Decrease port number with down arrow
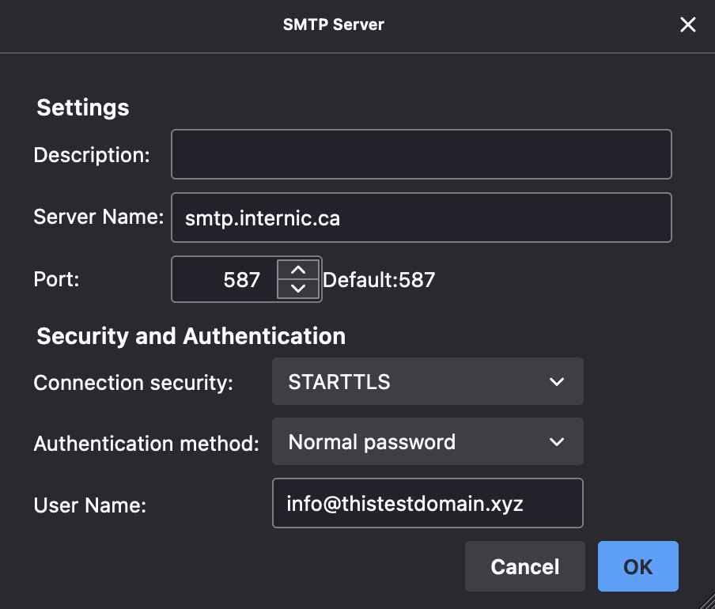715x609 pixels. click(297, 289)
